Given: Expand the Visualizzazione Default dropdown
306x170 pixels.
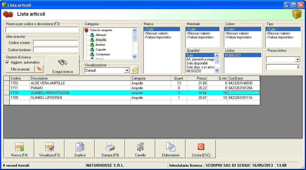Looking at the screenshot, I should click(127, 70).
